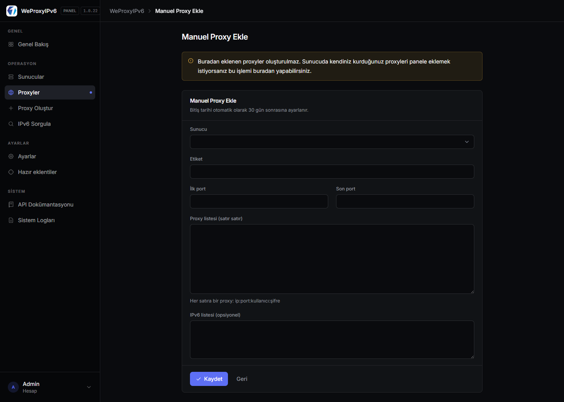Click hint text 'Her satıra bir proxy'
Screen dimensions: 564x402
tap(235, 301)
